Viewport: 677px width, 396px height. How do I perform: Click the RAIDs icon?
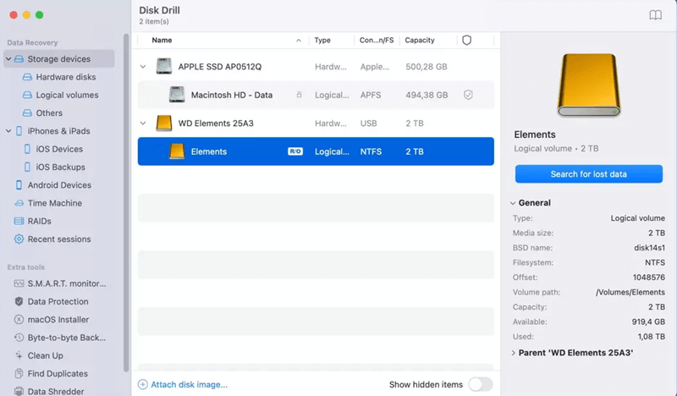pyautogui.click(x=19, y=221)
